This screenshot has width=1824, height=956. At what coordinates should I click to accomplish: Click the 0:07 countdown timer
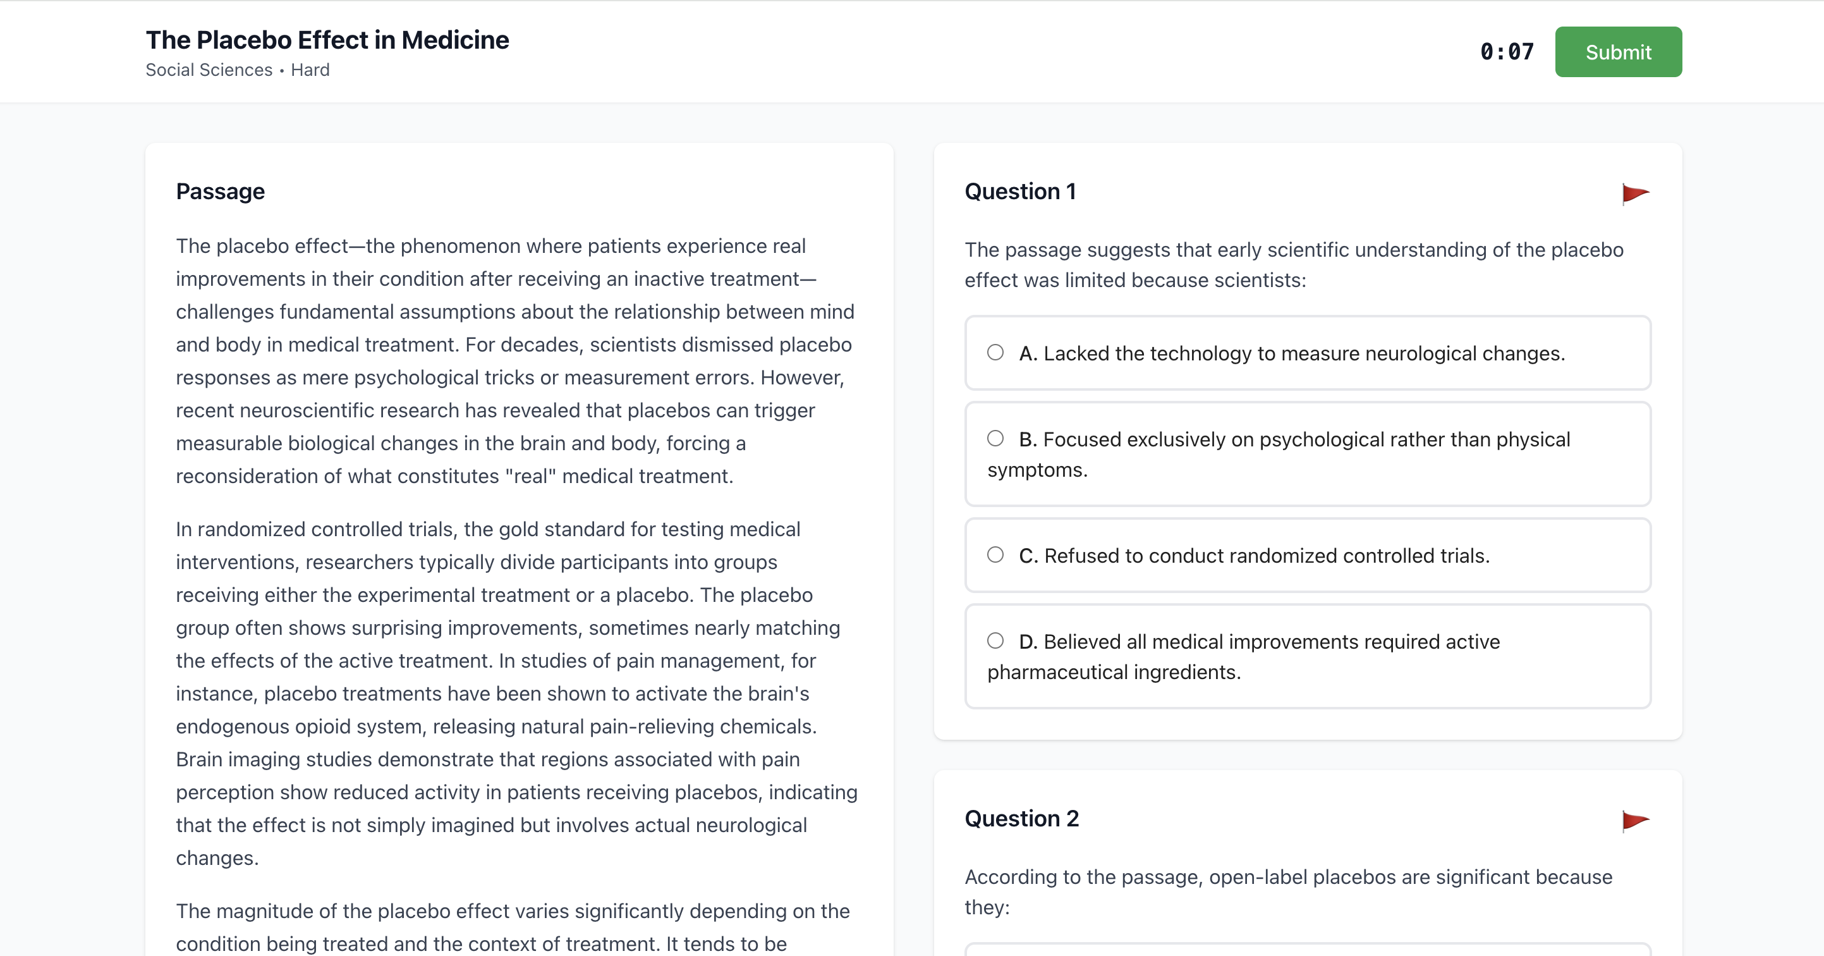coord(1506,51)
